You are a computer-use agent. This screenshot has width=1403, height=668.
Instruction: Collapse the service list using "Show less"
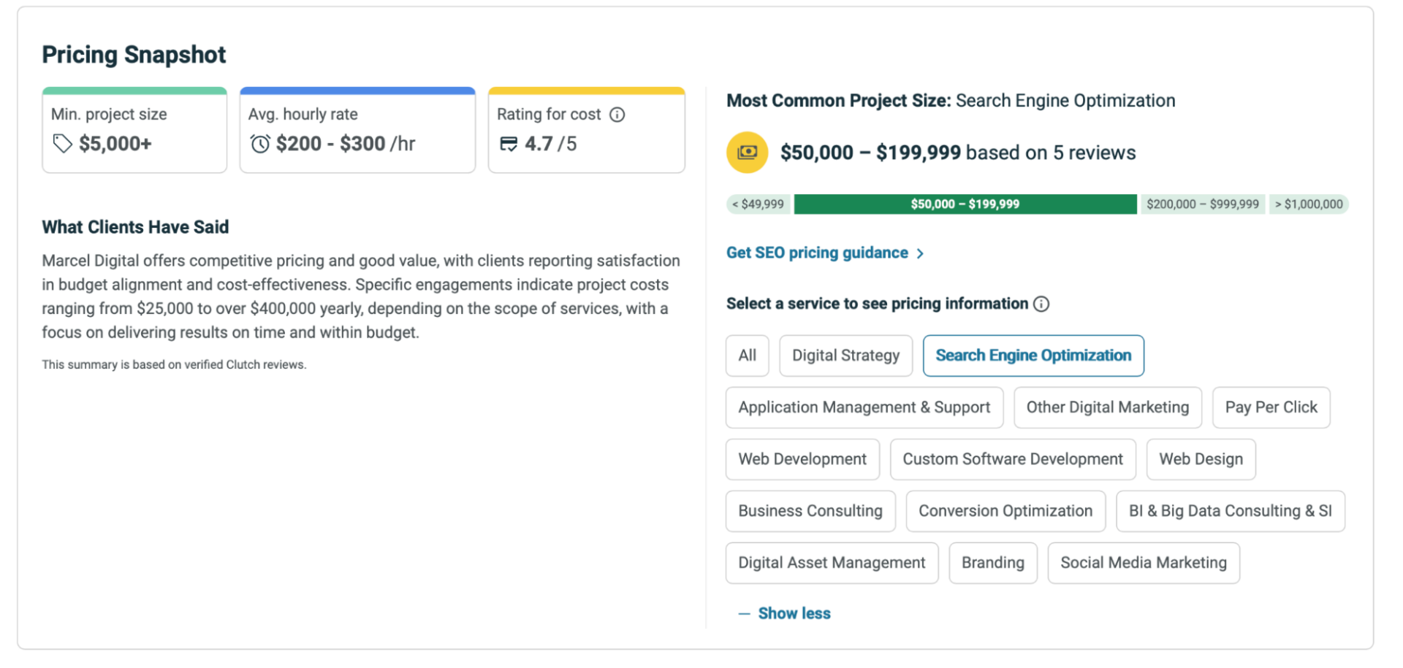coord(794,613)
